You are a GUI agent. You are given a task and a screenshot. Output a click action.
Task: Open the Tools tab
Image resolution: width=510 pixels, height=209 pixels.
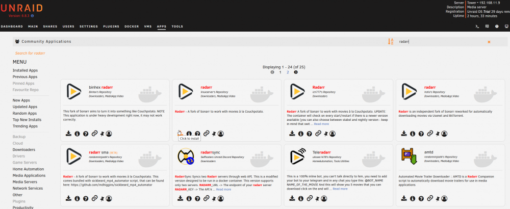point(177,27)
